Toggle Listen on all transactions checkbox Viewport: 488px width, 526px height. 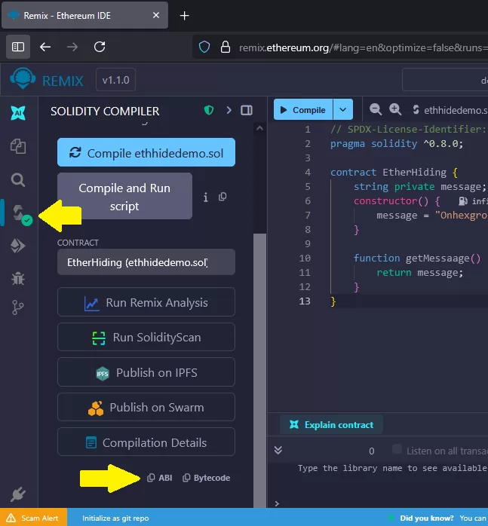pyautogui.click(x=397, y=450)
